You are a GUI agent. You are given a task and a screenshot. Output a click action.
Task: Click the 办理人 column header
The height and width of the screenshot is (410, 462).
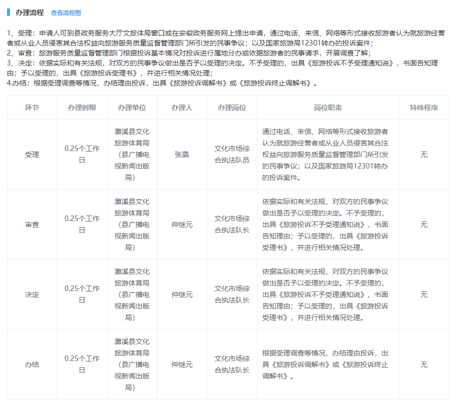point(182,107)
